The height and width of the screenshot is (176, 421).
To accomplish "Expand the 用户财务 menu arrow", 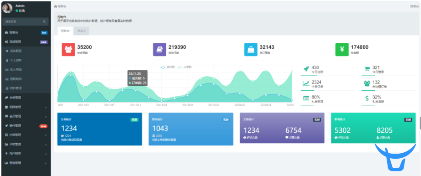I will 46,154.
